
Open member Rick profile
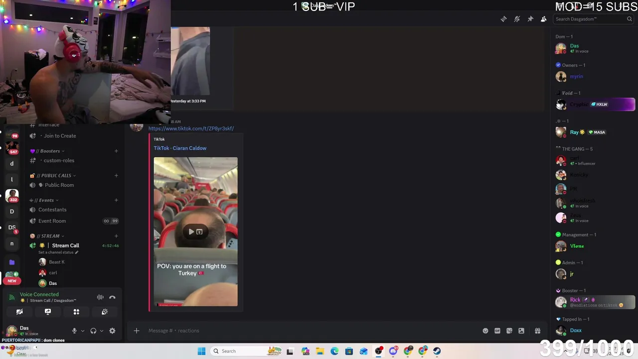pos(595,302)
